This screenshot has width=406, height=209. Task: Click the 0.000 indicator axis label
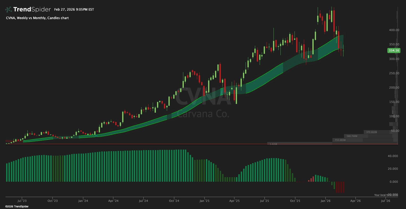[394, 182]
